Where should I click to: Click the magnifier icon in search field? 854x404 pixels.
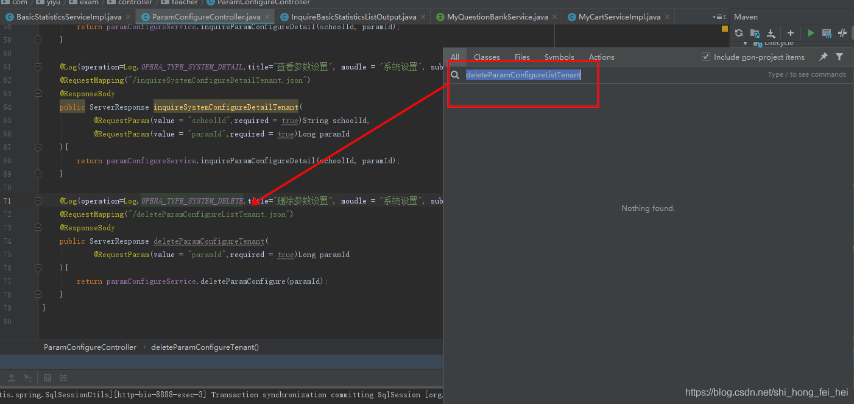pyautogui.click(x=455, y=75)
